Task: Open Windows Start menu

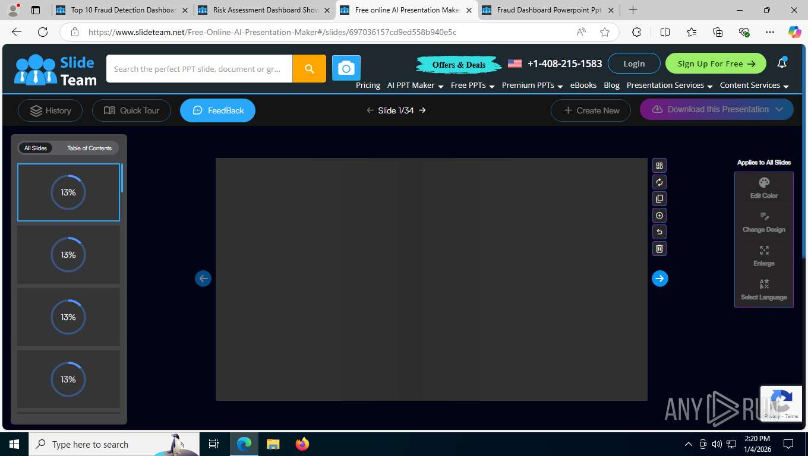Action: pos(14,444)
